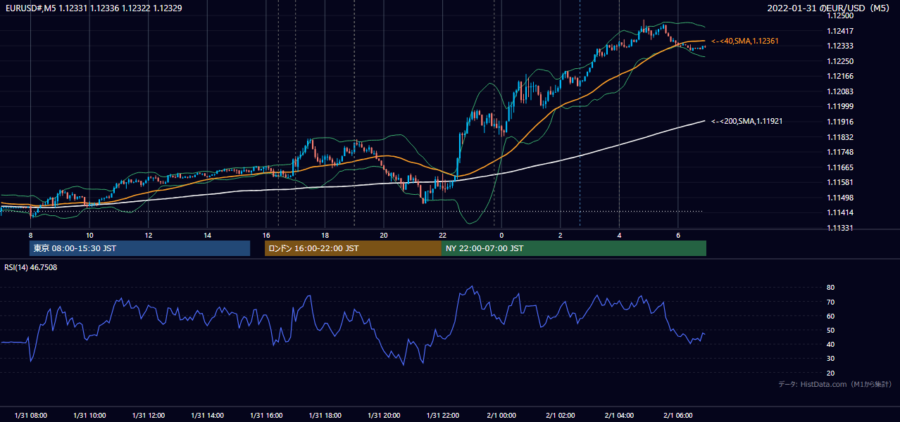
Task: Click RSI scale level 80
Action: [831, 288]
